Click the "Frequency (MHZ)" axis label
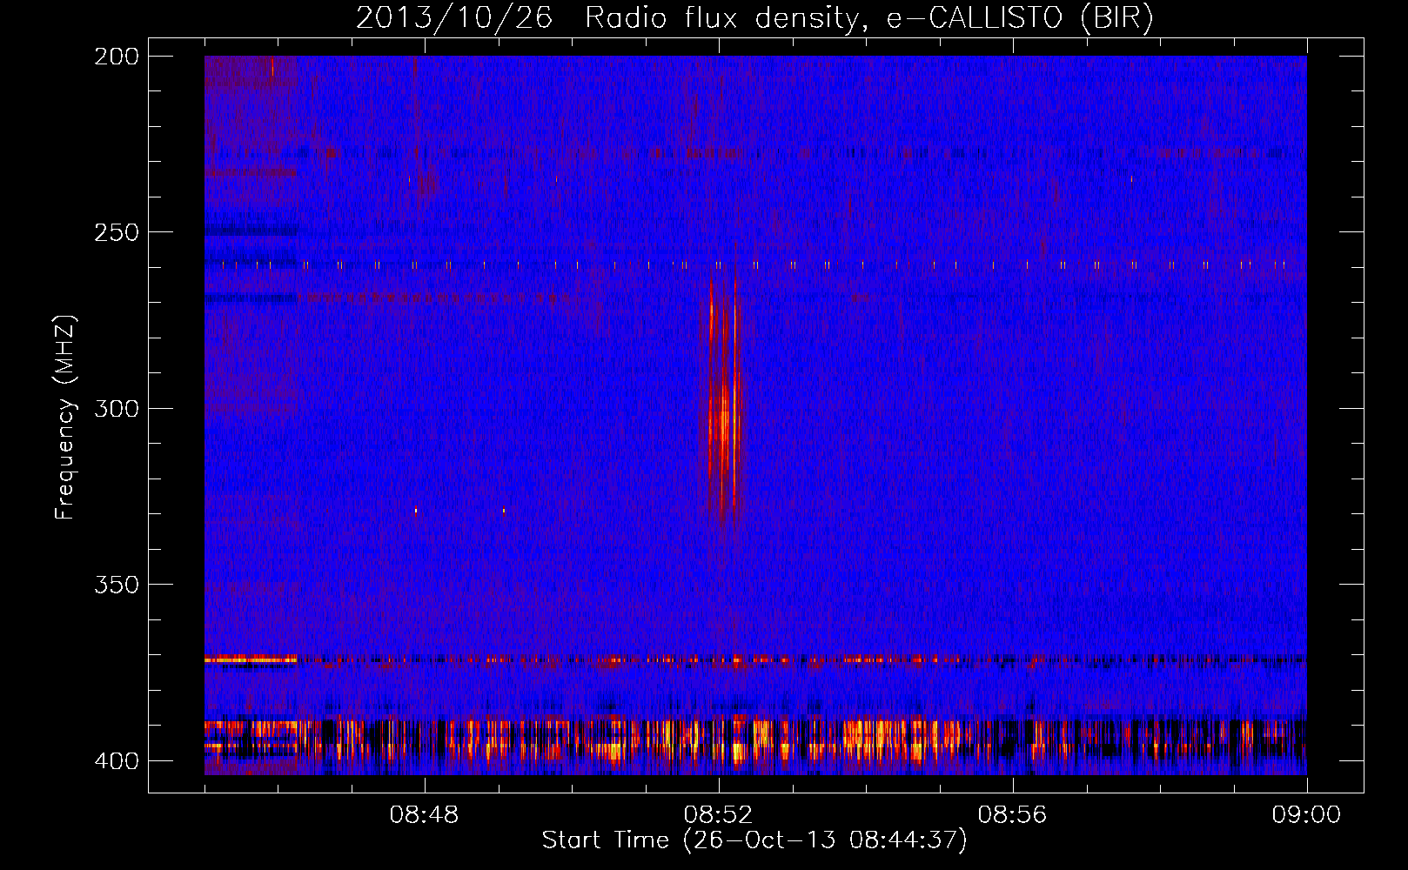The width and height of the screenshot is (1408, 870). [x=65, y=417]
